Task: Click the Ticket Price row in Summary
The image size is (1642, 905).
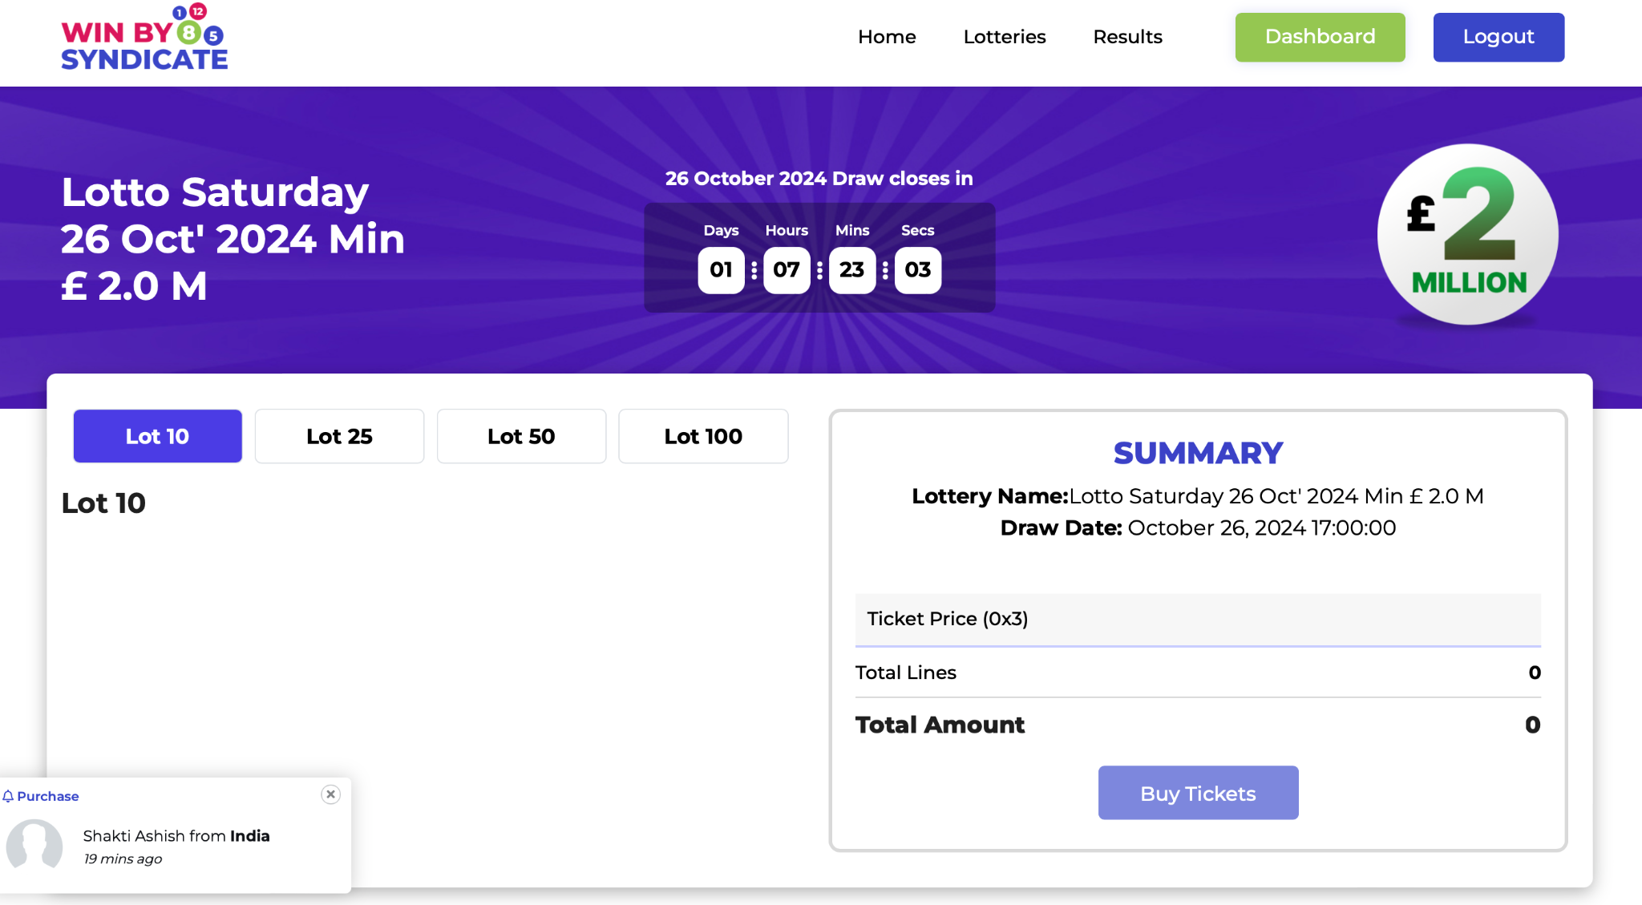Action: coord(1197,619)
